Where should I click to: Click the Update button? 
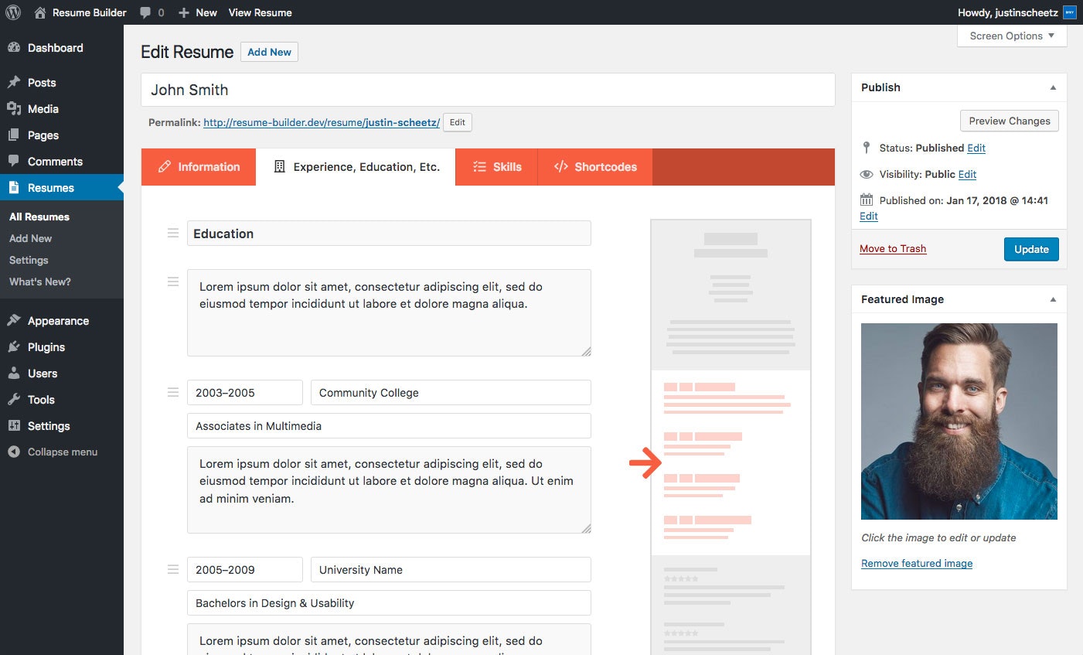click(x=1031, y=249)
